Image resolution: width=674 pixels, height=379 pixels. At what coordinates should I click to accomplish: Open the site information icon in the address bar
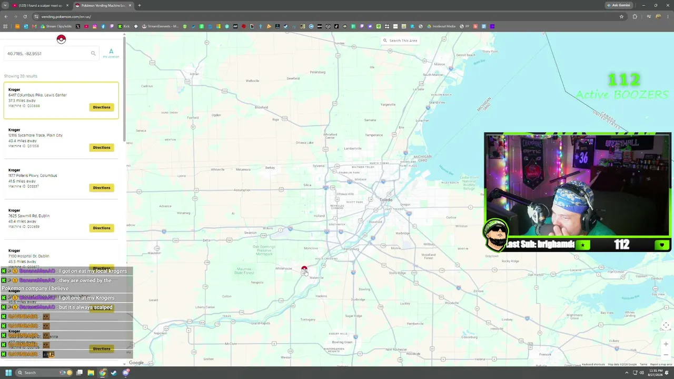coord(36,16)
